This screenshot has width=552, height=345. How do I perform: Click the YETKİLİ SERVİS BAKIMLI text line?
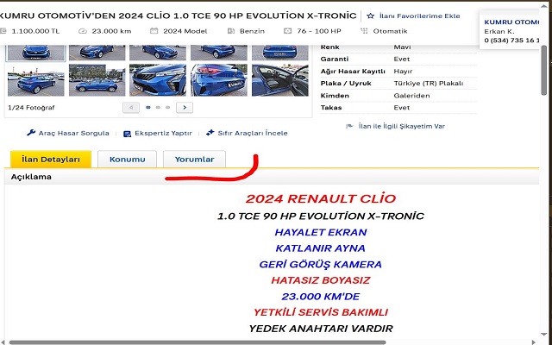coord(320,312)
